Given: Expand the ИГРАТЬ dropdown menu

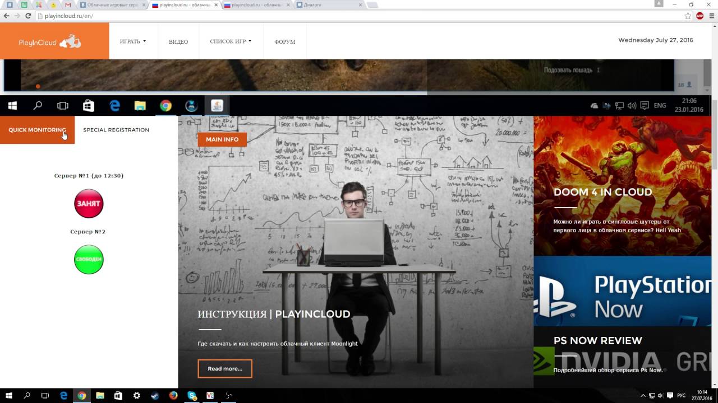Looking at the screenshot, I should point(133,41).
